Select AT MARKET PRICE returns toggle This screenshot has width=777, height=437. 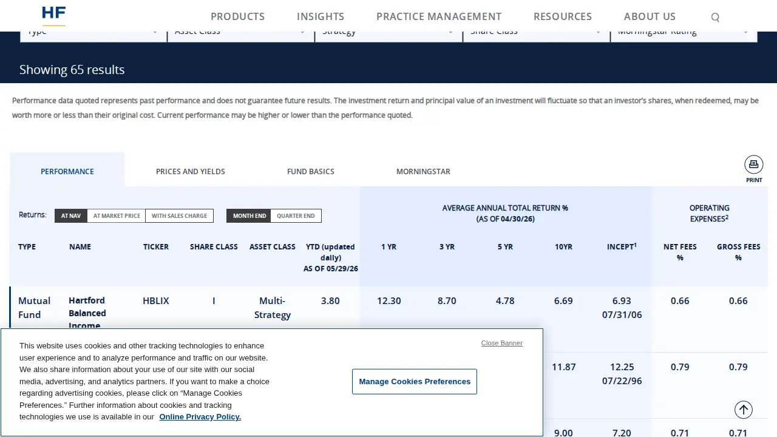pyautogui.click(x=117, y=215)
